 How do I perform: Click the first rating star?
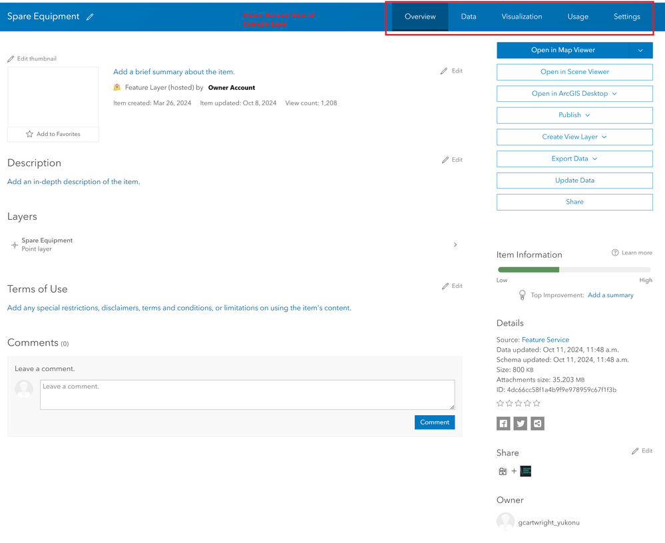(500, 403)
